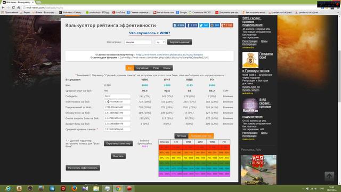Switch to the 'Роты' tab
Image resolution: width=341 pixels, height=192 pixels.
[156, 68]
